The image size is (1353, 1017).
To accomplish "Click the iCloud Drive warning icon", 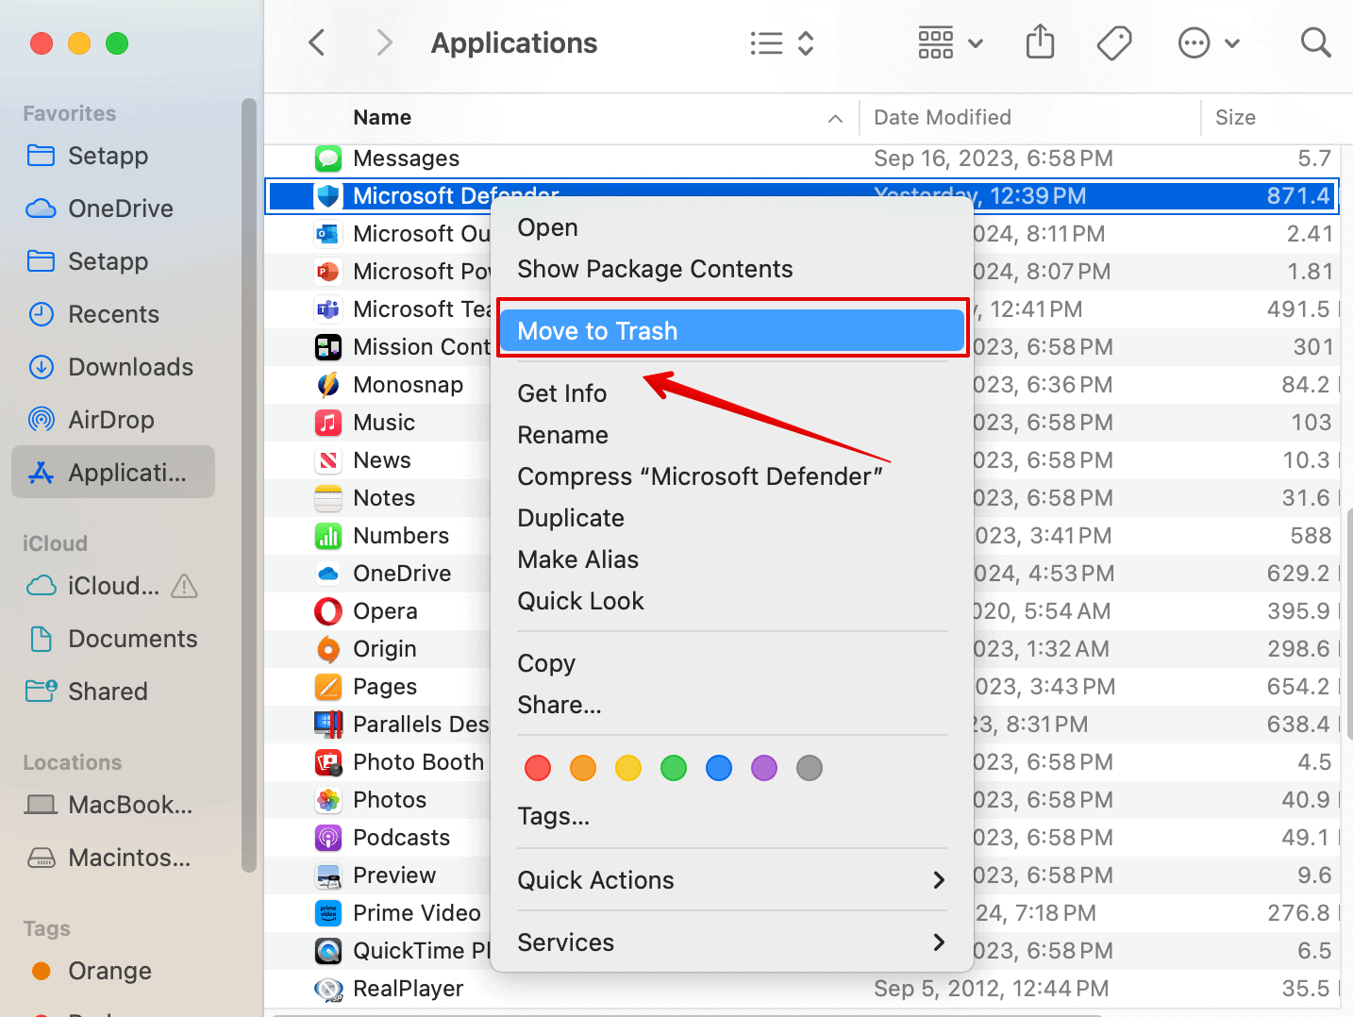I will (185, 587).
